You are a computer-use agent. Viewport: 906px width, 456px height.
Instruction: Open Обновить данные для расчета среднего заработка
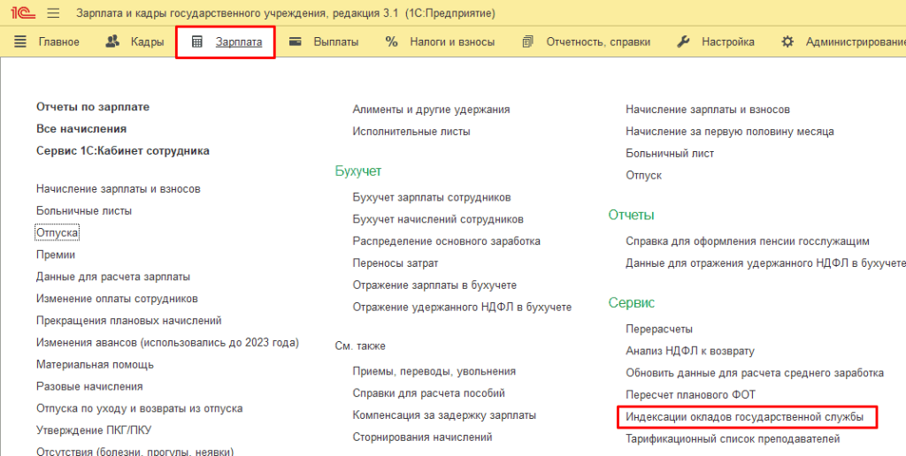pyautogui.click(x=755, y=372)
